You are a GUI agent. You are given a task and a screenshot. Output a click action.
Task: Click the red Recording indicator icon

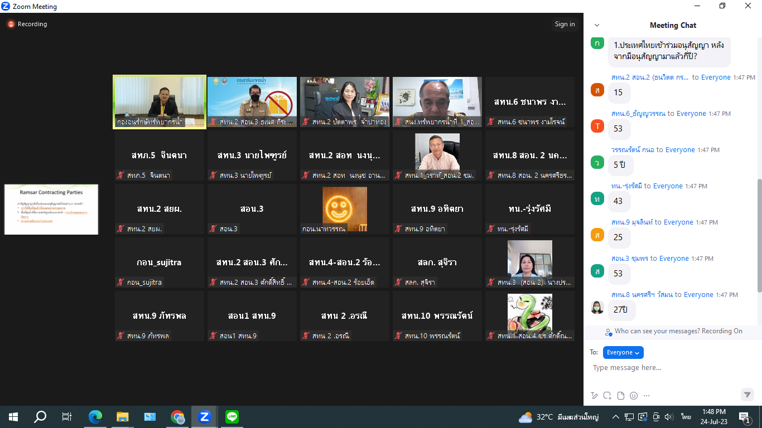(x=11, y=25)
